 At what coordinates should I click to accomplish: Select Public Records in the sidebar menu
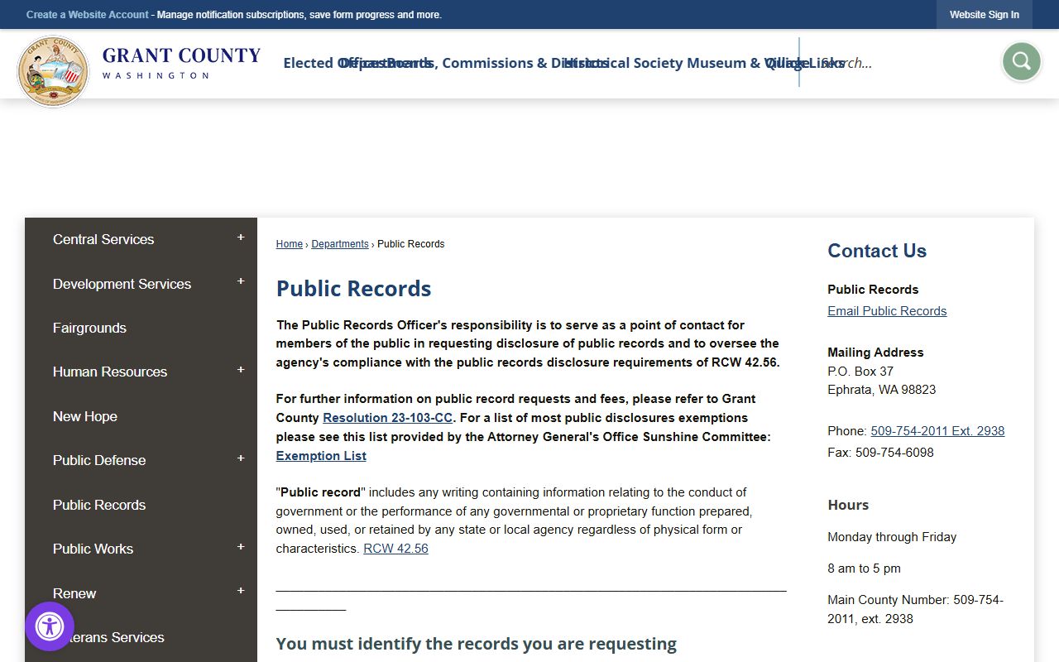point(99,505)
